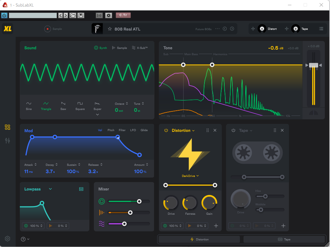This screenshot has height=247, width=330.
Task: Open the hamburger menu in top right
Action: point(321,29)
